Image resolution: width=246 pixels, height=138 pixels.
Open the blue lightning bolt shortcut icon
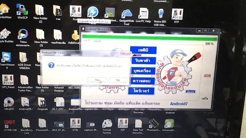[x=93, y=12]
